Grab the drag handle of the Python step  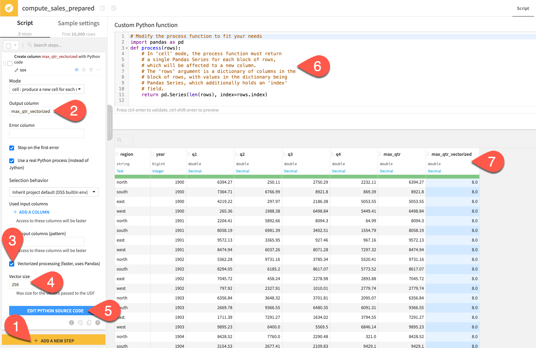click(4, 63)
